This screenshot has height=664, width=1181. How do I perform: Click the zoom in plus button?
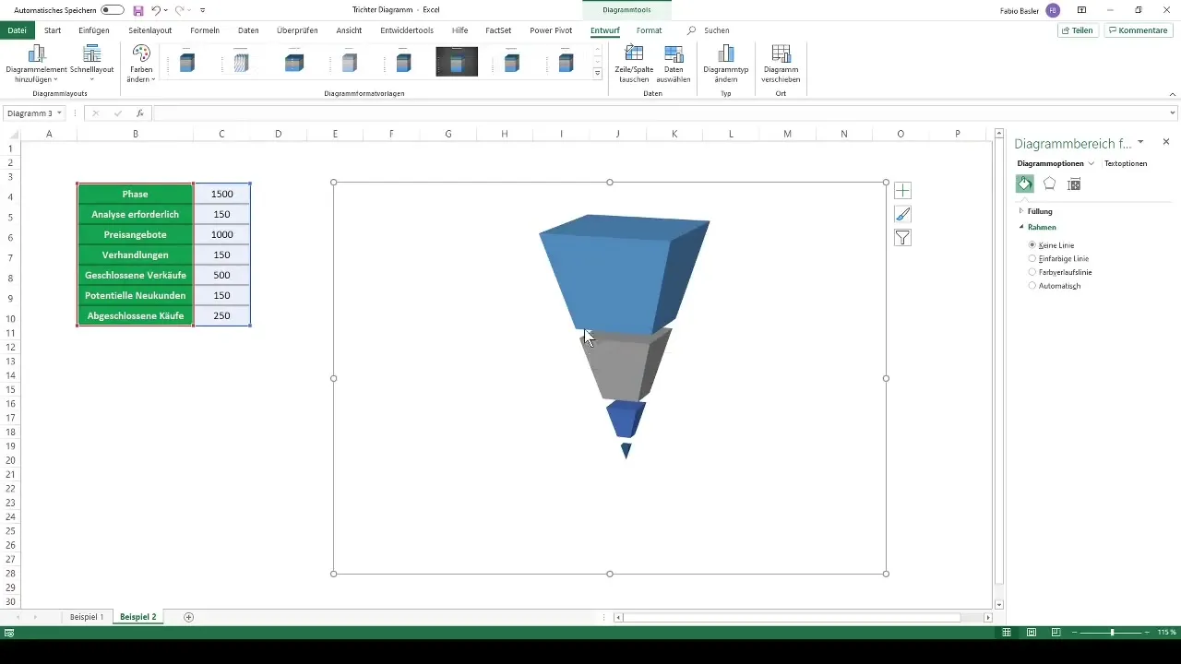click(1148, 633)
